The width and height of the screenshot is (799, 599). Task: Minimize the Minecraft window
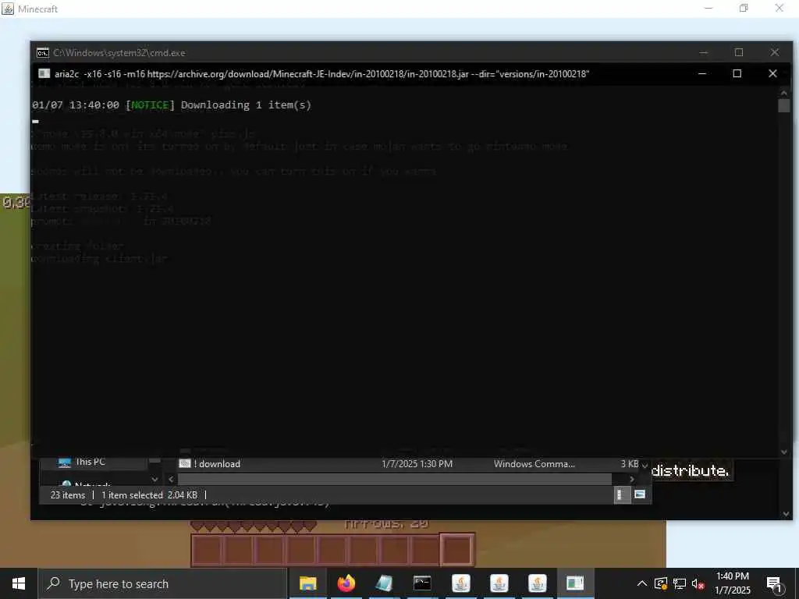(x=708, y=8)
